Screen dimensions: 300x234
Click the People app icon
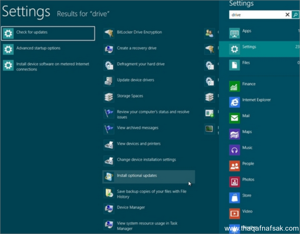tap(235, 166)
